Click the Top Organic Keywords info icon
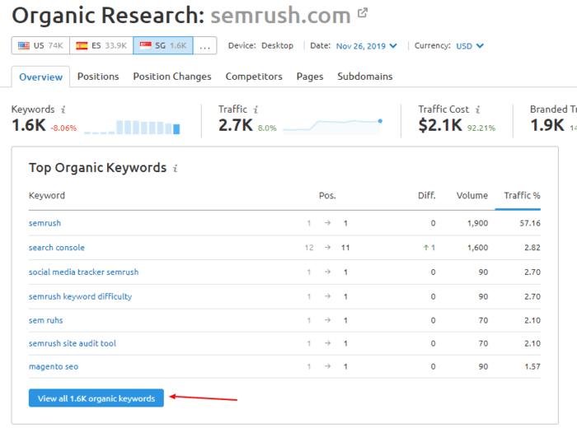The width and height of the screenshot is (577, 428). (176, 168)
